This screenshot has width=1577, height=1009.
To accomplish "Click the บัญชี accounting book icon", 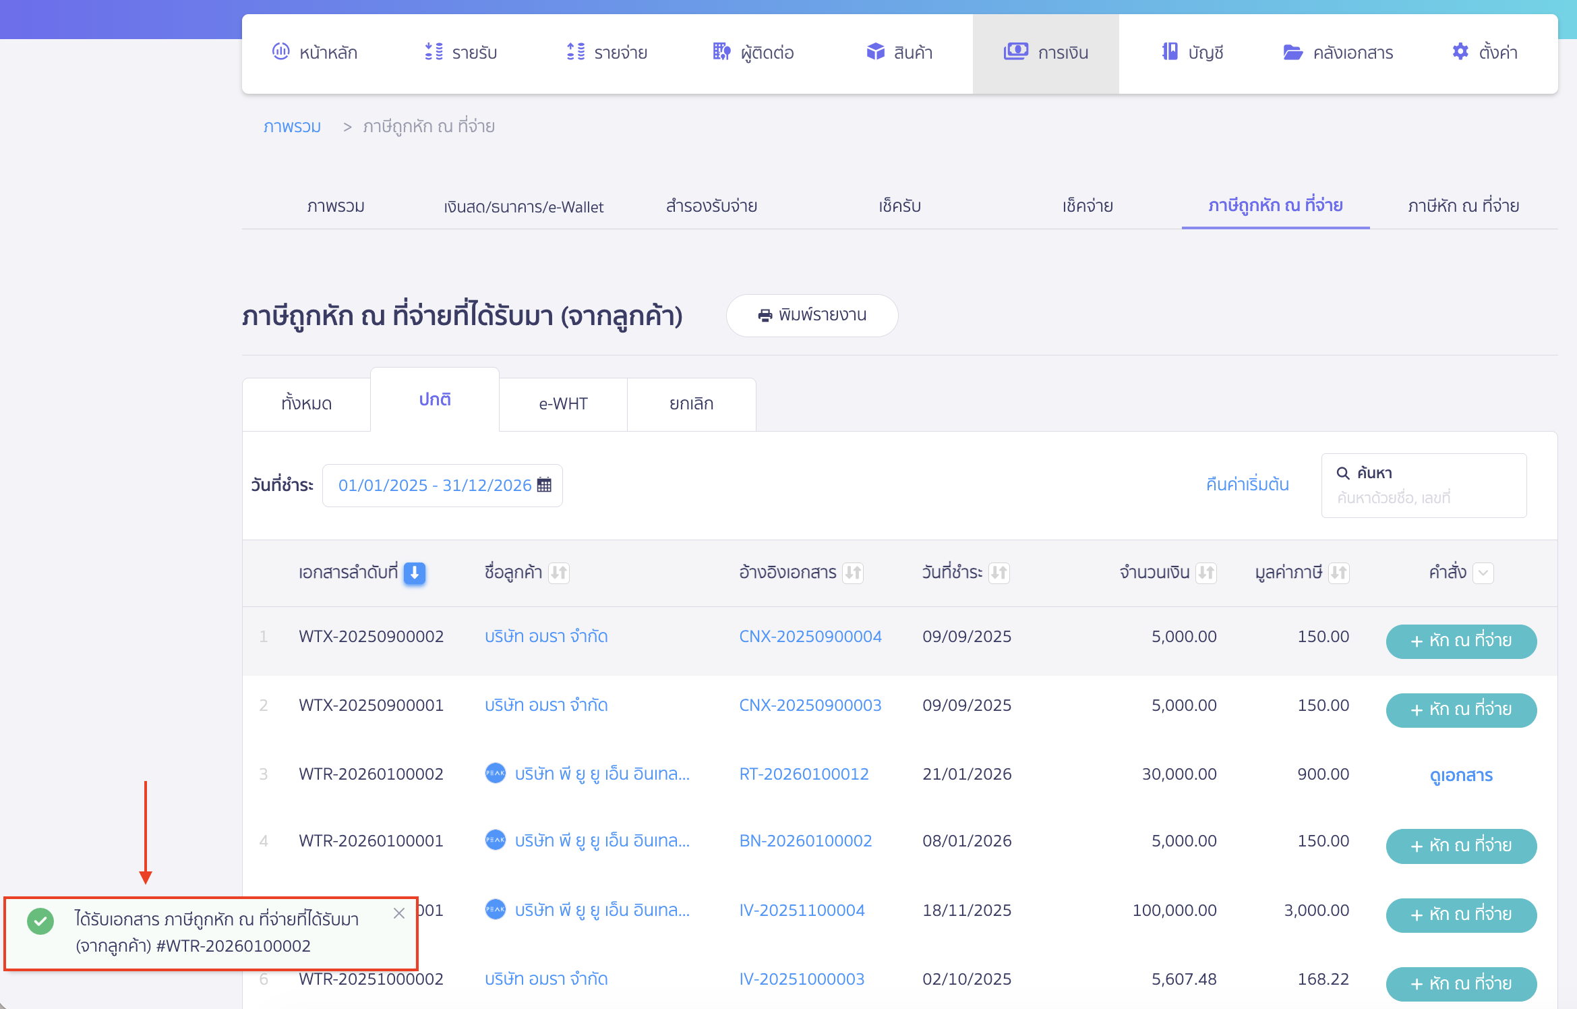I will pyautogui.click(x=1170, y=52).
